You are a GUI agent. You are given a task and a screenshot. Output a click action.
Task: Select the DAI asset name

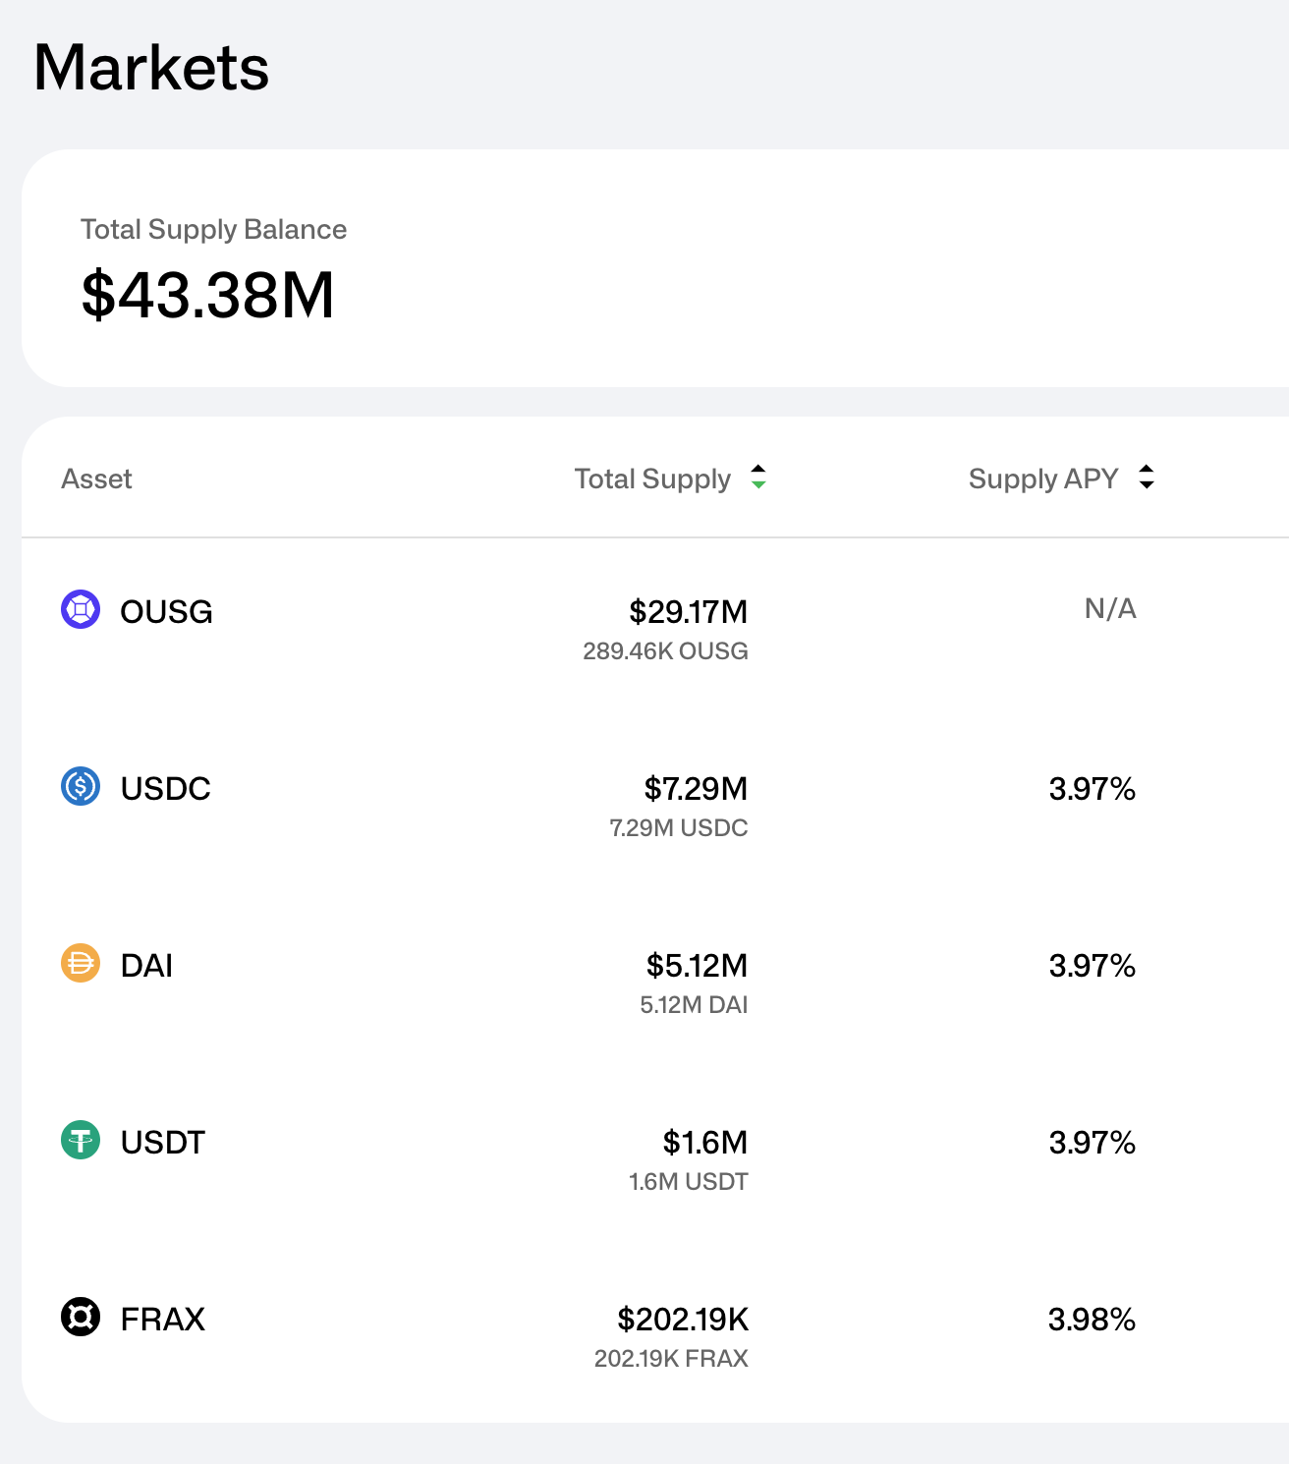(x=146, y=966)
